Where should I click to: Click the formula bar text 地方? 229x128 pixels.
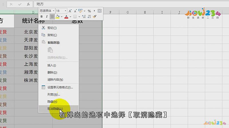point(40,4)
